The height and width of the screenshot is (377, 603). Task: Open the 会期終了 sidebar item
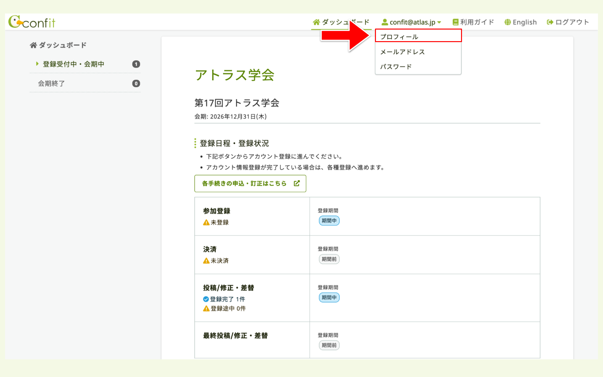tap(52, 83)
